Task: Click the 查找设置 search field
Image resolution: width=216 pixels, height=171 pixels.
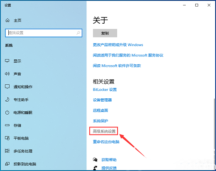Action: [x=44, y=33]
